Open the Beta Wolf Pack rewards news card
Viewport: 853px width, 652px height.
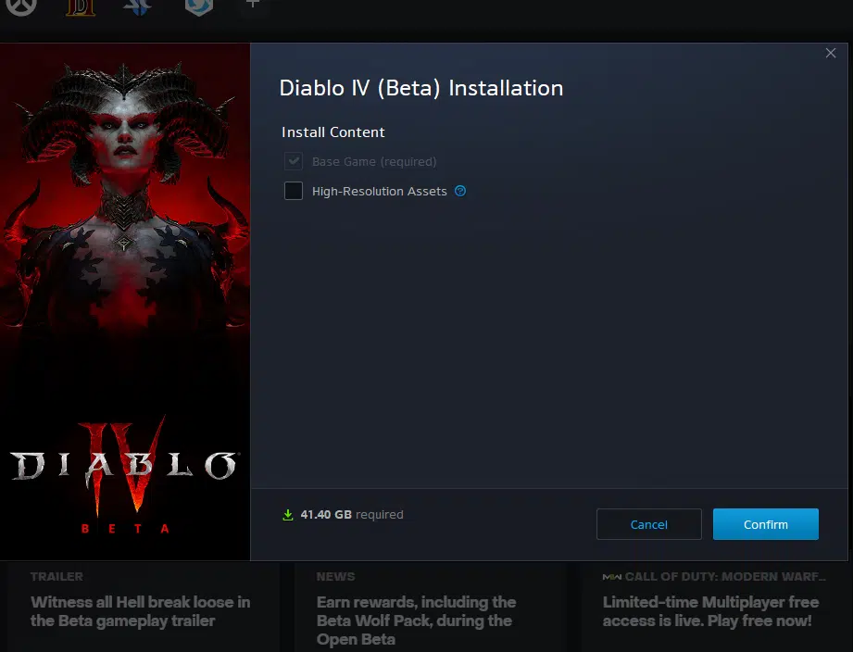430,607
